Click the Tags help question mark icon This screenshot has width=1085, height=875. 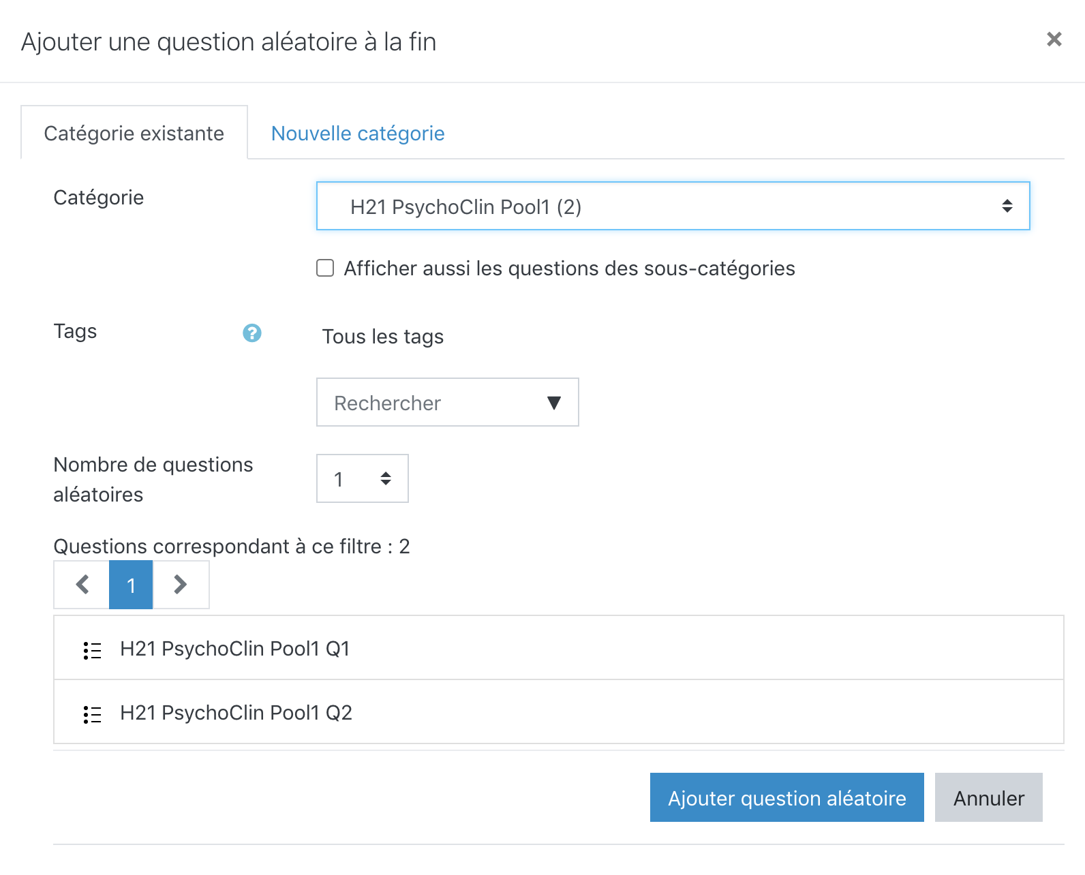[x=252, y=333]
